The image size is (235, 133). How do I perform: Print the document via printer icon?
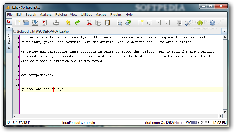[x=56, y=23]
